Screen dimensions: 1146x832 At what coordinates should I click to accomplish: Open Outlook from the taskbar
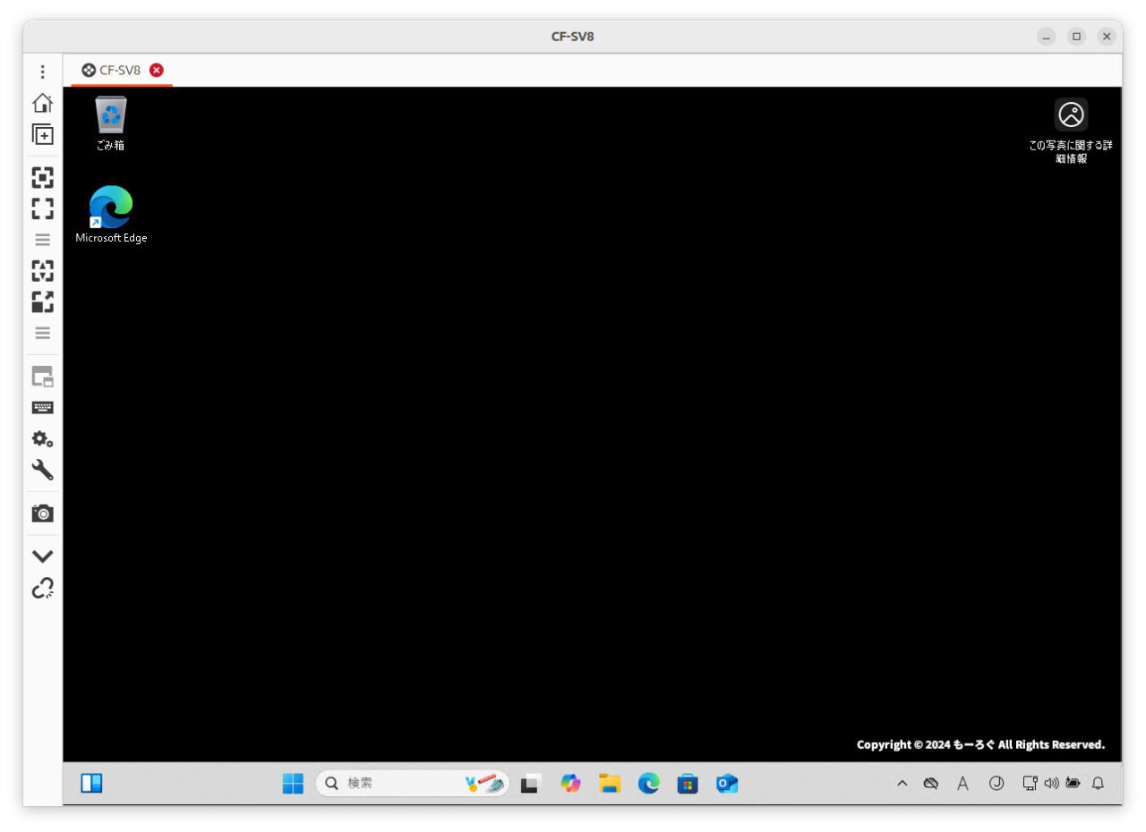(727, 784)
